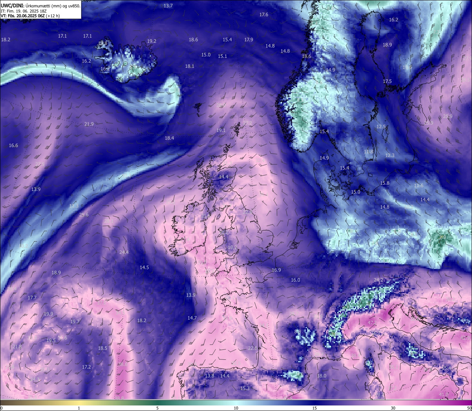472x411 pixels.
Task: Click the map value 17.9
Action: [x=249, y=40]
